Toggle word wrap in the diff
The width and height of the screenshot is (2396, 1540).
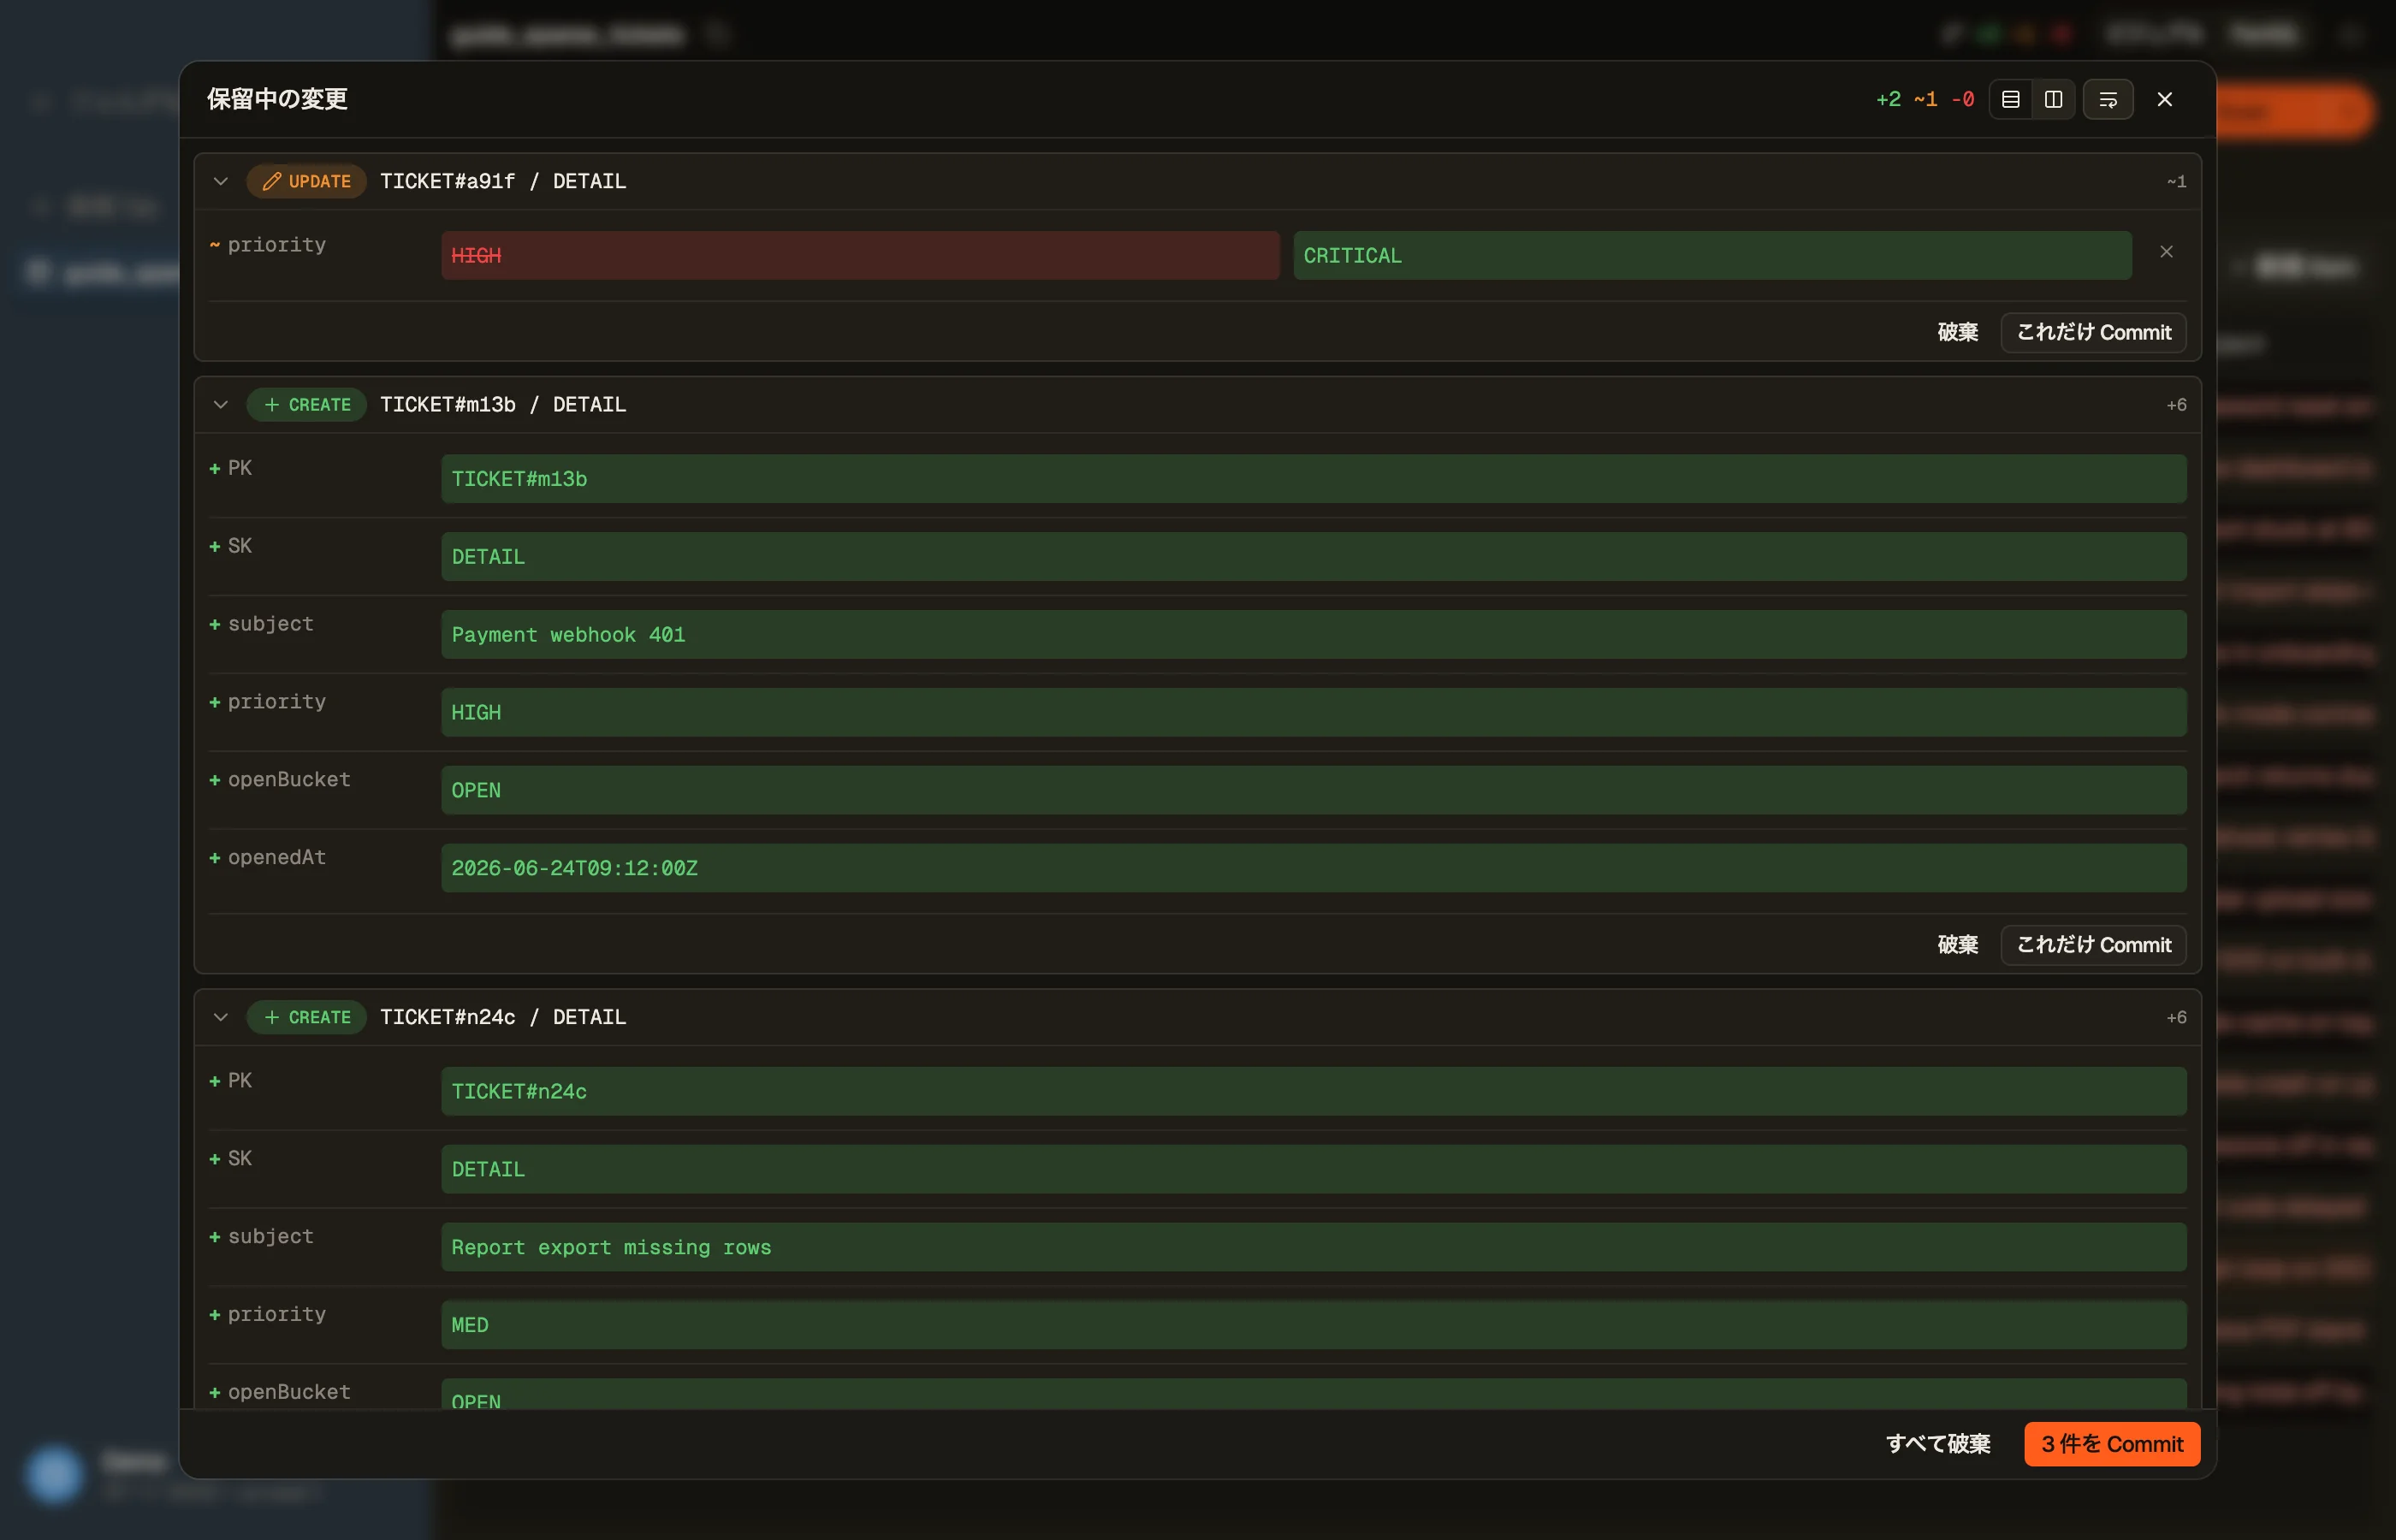tap(2108, 99)
